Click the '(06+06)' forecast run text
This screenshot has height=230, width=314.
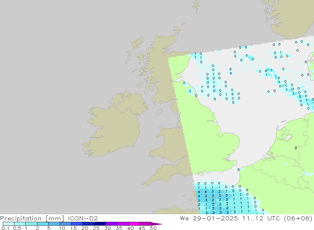[x=298, y=218]
